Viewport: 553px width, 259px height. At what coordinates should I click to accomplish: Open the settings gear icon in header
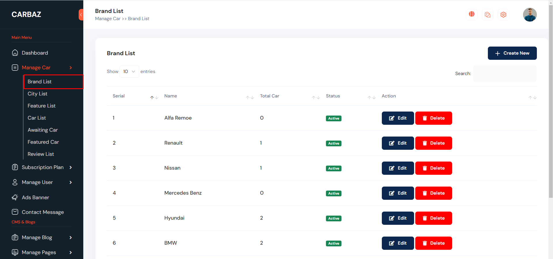click(x=503, y=15)
